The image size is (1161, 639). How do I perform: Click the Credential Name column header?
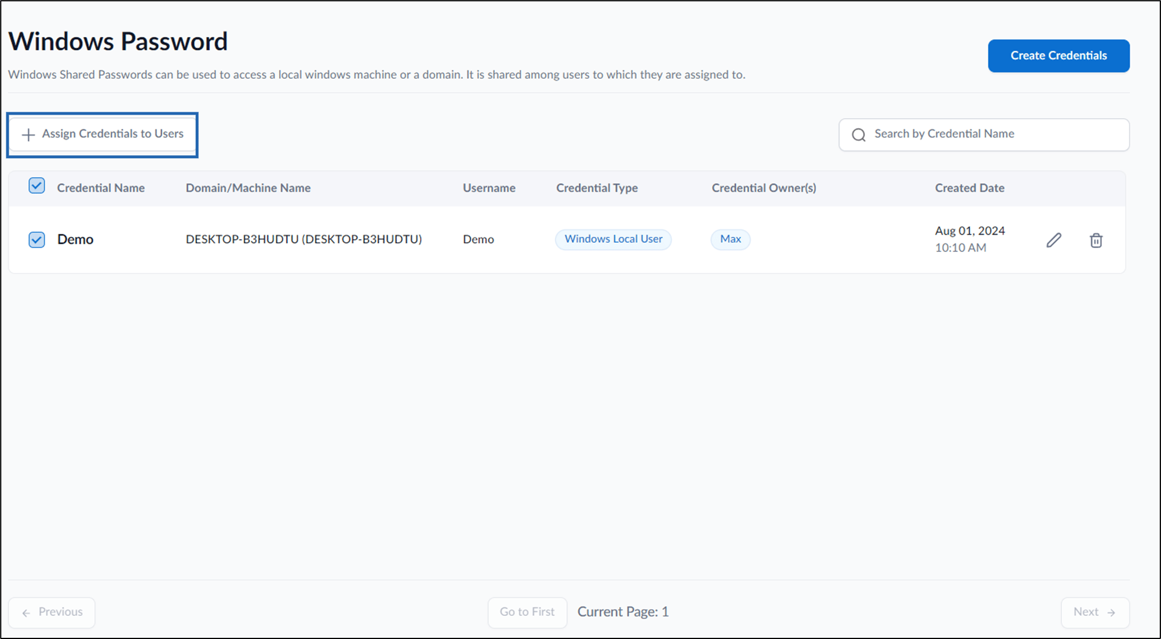[x=101, y=188]
